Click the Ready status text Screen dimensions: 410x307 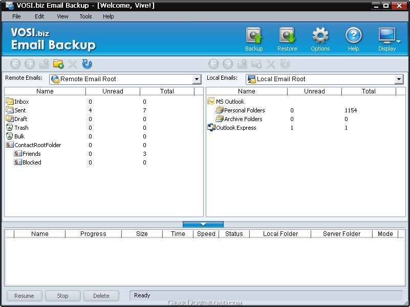click(x=142, y=295)
